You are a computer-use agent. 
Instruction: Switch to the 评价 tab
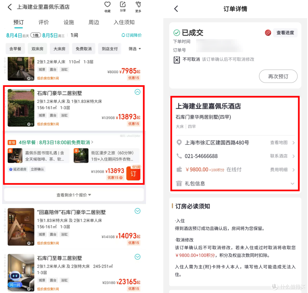point(43,22)
